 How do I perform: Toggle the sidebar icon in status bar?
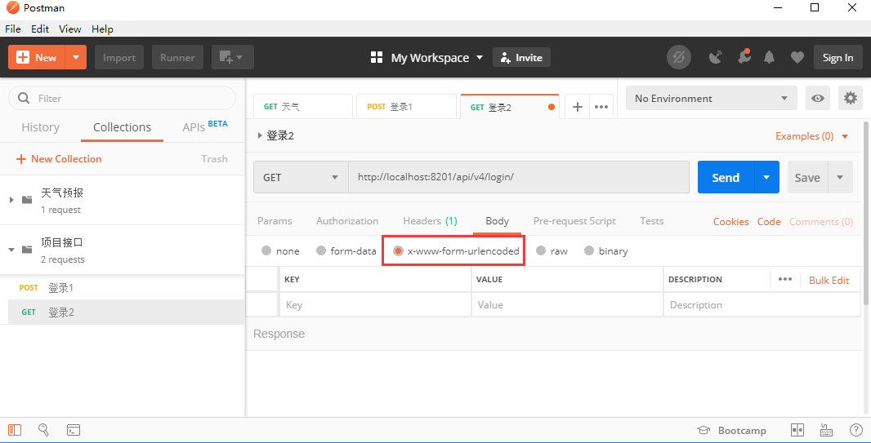(x=15, y=430)
